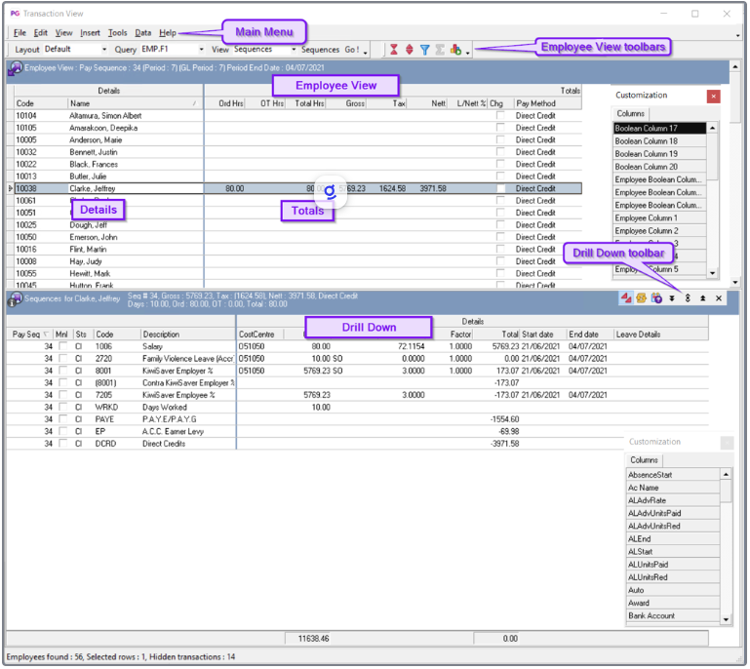This screenshot has width=750, height=669.
Task: Click the calendar icon in drill down toolbar
Action: [x=656, y=298]
